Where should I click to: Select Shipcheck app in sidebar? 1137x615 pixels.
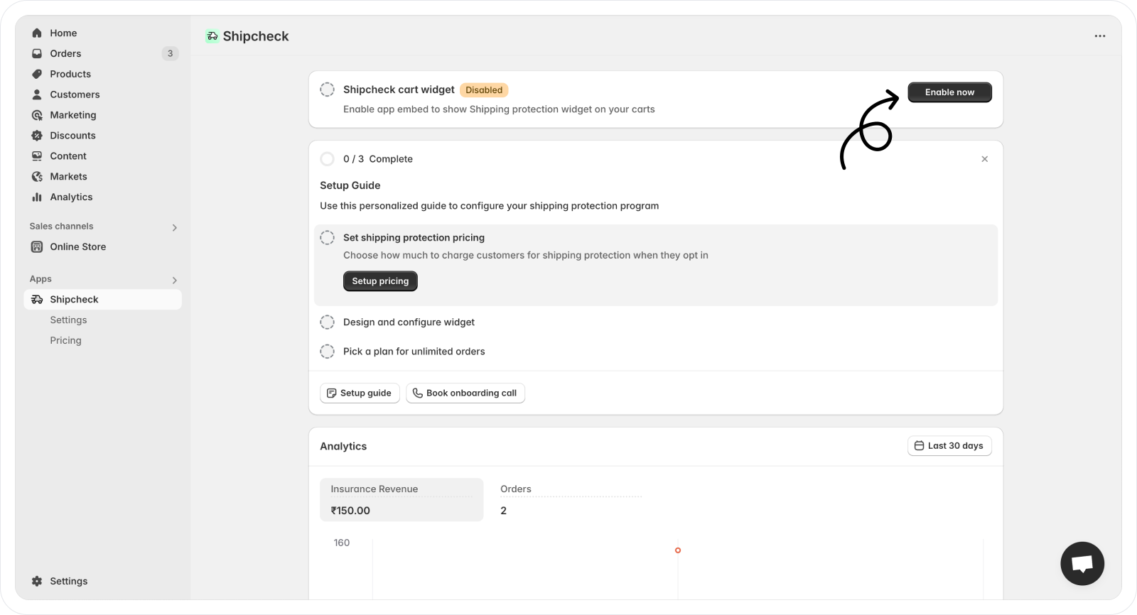pyautogui.click(x=103, y=300)
